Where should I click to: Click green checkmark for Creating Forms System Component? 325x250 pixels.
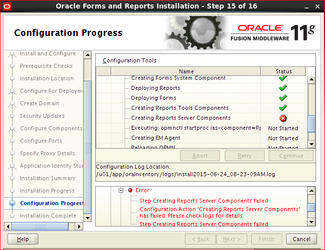[x=283, y=78]
